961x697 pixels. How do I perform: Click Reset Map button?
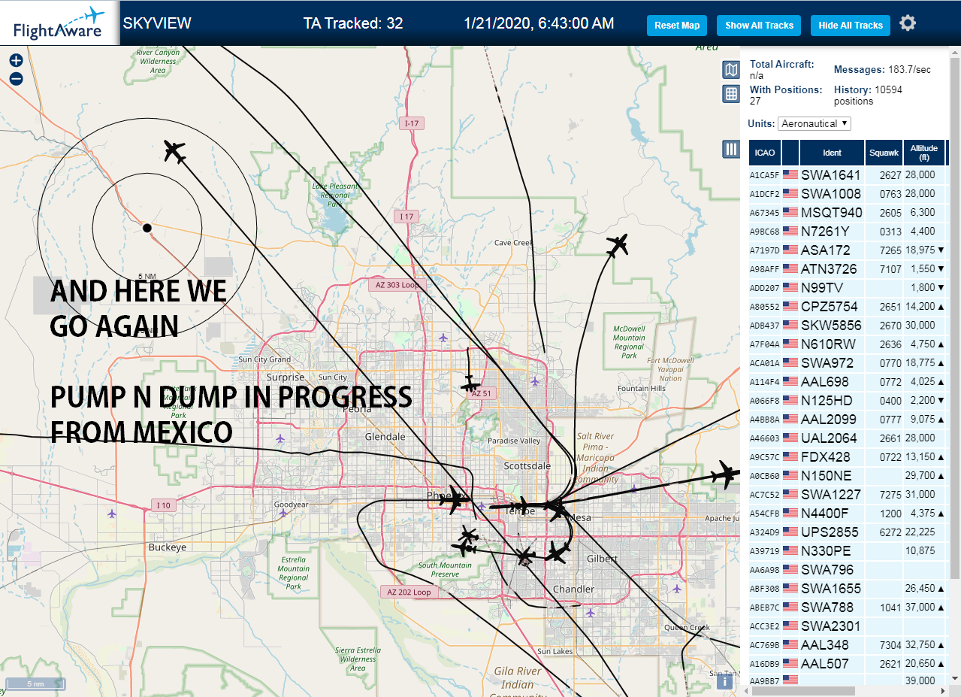(677, 26)
